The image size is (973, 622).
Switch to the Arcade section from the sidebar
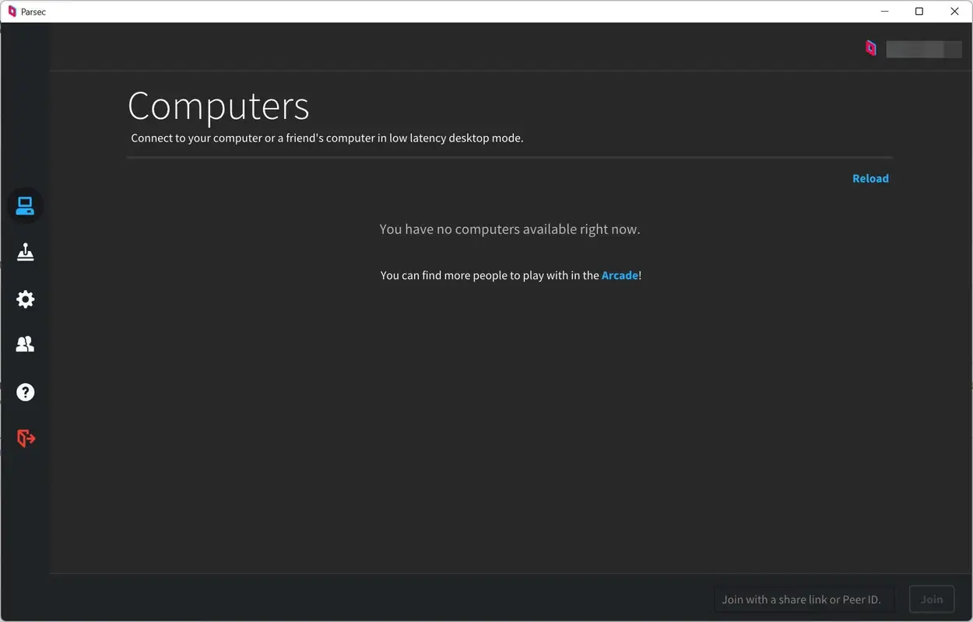click(x=25, y=252)
